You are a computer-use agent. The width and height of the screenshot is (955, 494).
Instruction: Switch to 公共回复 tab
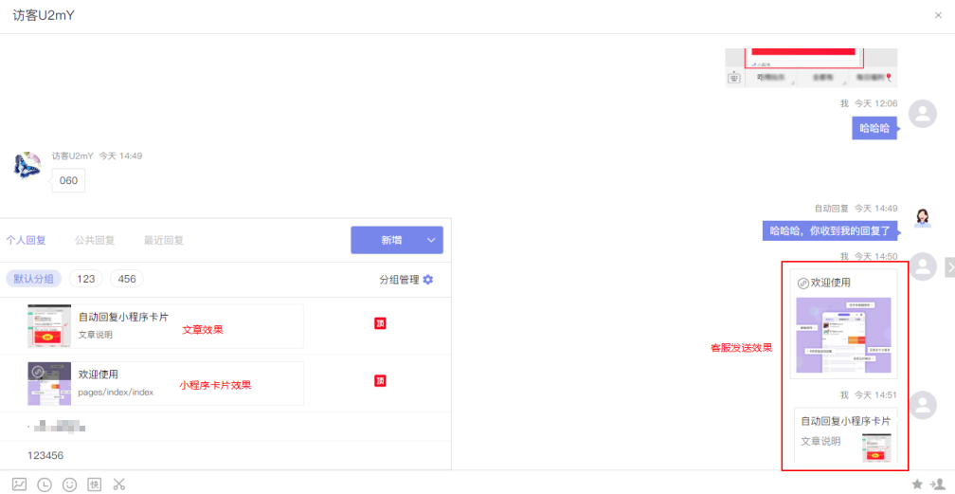[x=95, y=241]
